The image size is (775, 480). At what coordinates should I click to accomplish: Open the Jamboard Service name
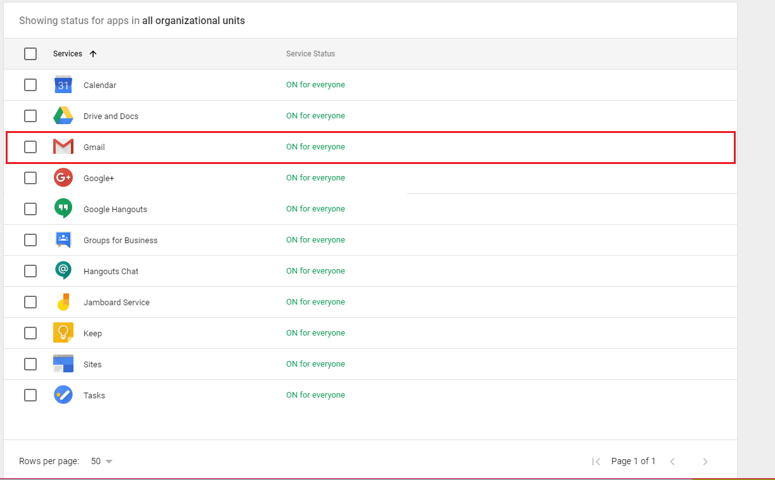tap(117, 303)
